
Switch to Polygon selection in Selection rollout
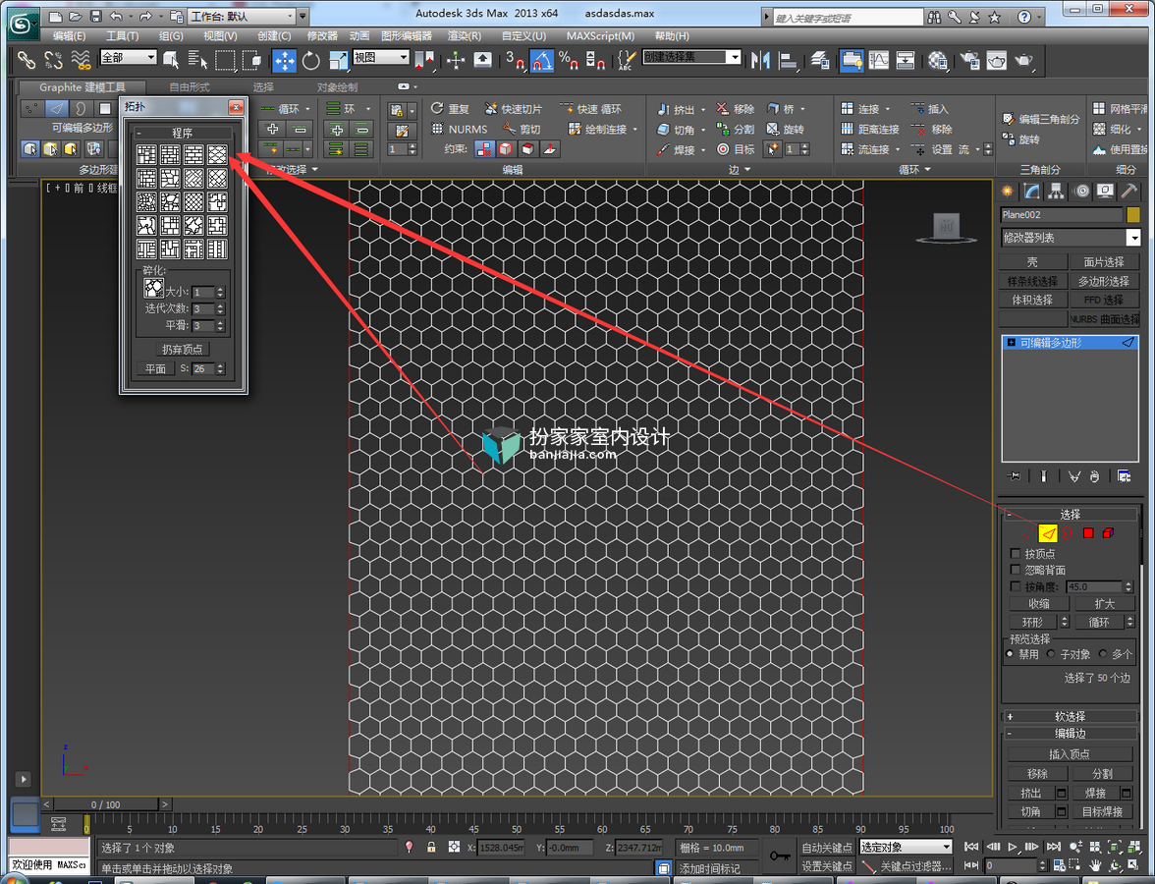[x=1088, y=532]
